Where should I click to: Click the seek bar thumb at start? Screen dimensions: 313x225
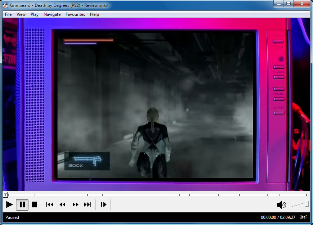pos(5,195)
